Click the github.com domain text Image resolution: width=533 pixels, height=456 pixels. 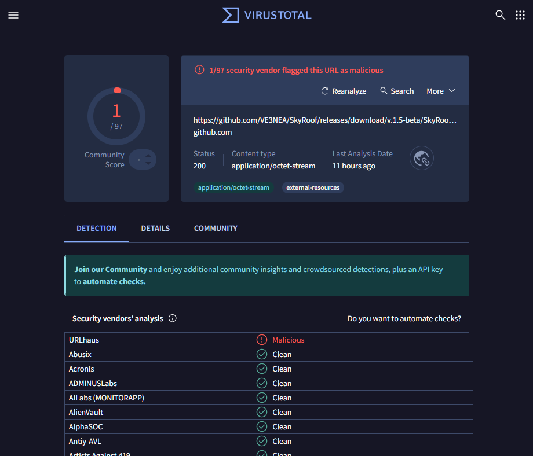coord(213,133)
